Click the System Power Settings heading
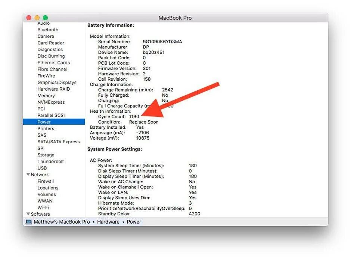The image size is (351, 259). (x=115, y=149)
